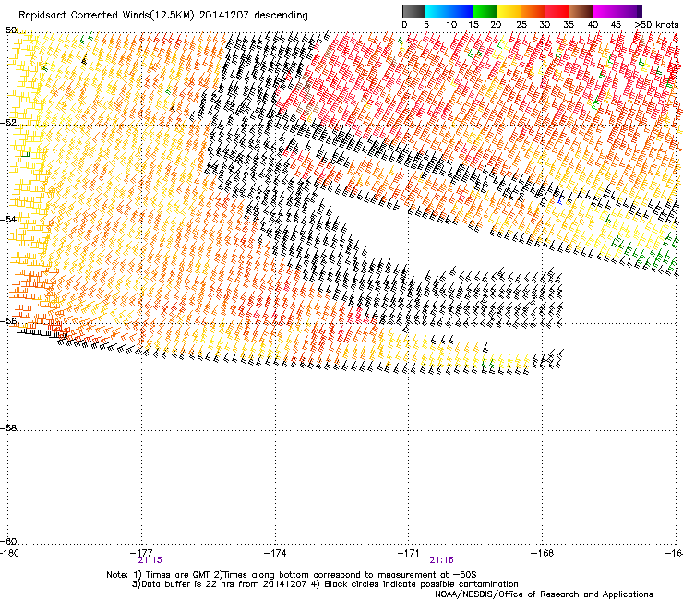Click the legend label '25'

[521, 25]
